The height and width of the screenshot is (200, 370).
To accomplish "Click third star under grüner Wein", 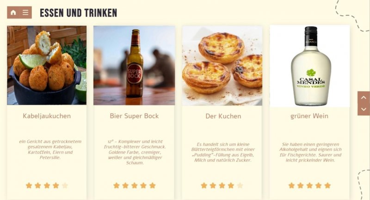I will point(309,186).
